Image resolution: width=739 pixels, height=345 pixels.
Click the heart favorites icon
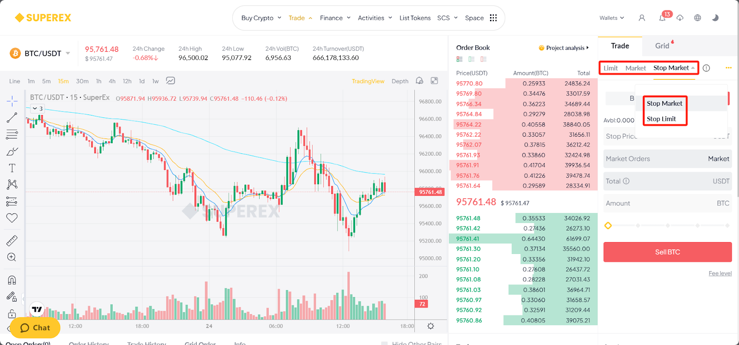click(x=12, y=218)
